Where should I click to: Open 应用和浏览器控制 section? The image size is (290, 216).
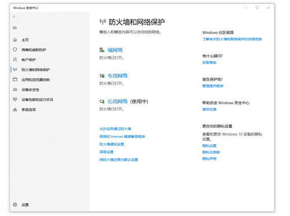[x=35, y=80]
